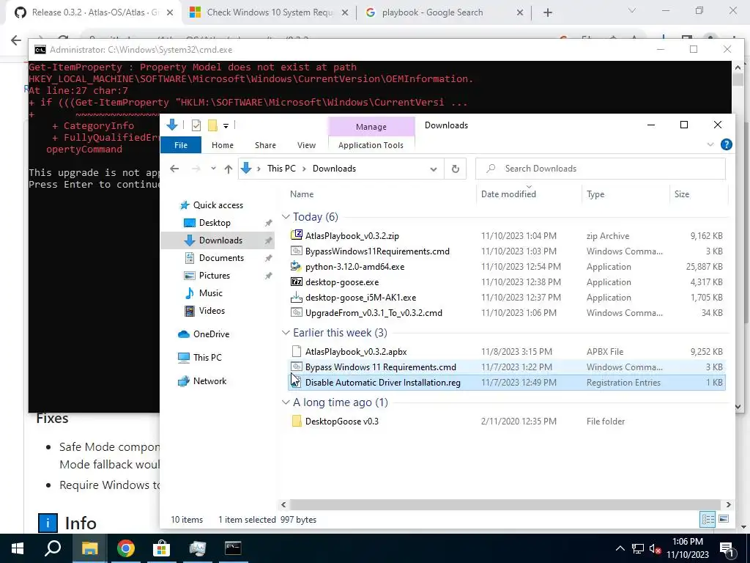Select Pictures in navigation pane

tap(215, 276)
